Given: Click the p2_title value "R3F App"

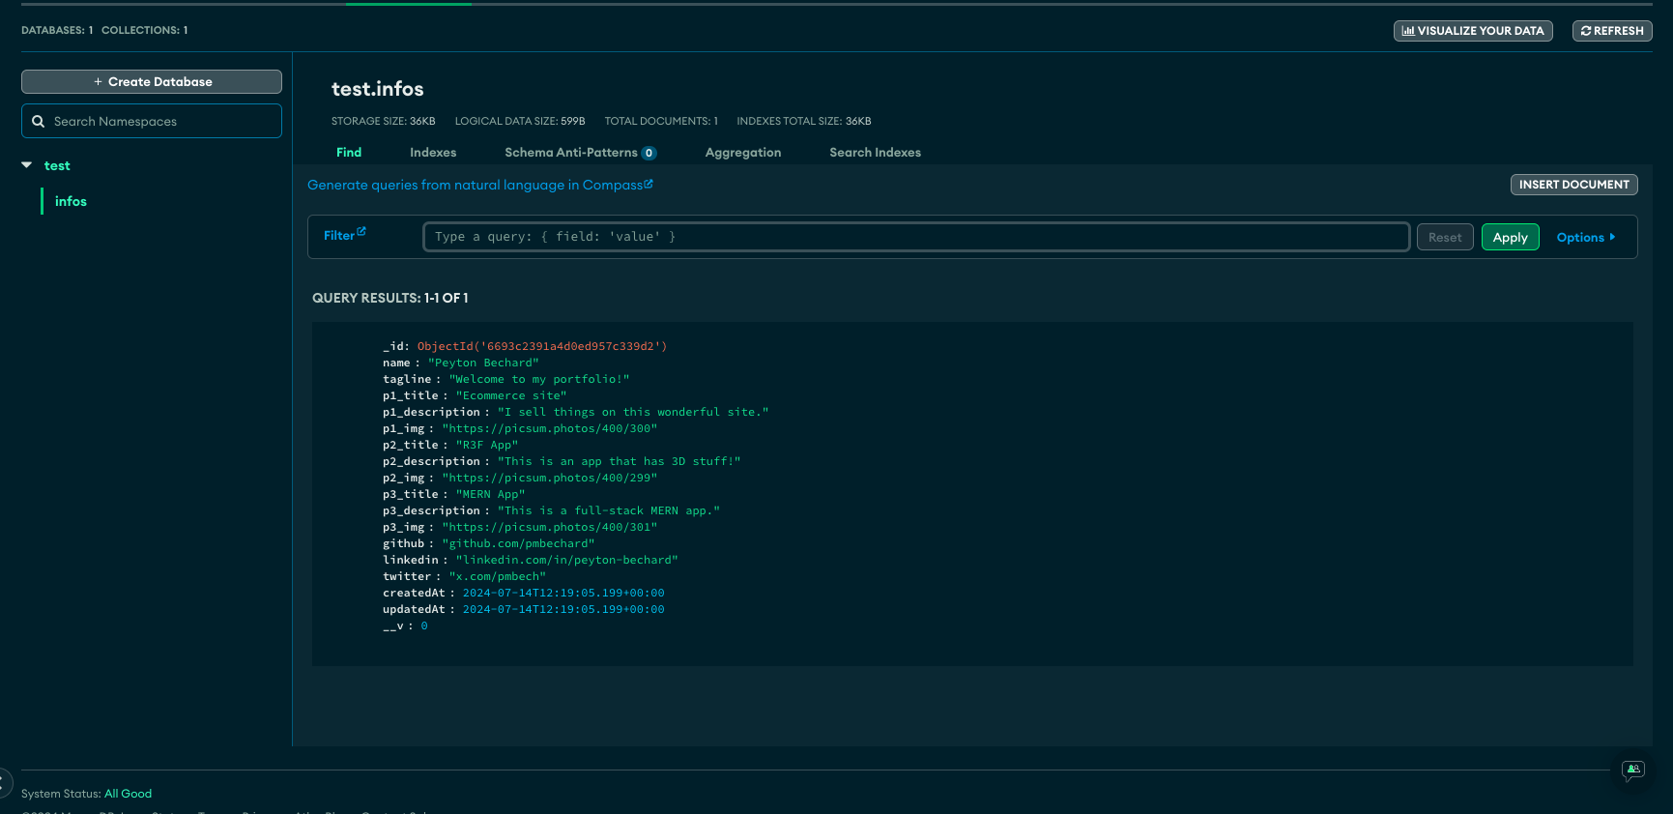Looking at the screenshot, I should 487,445.
